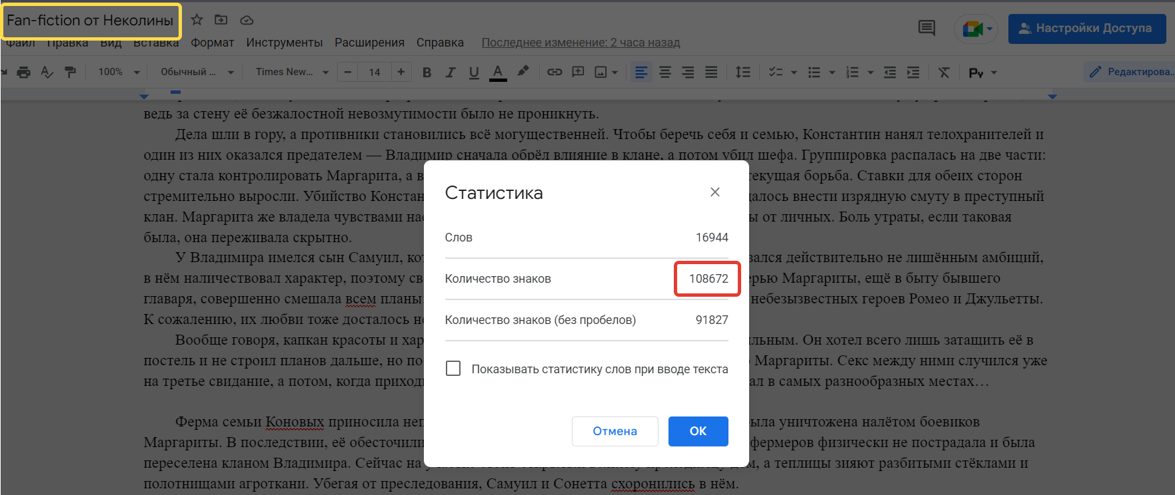Open comment history icon at top right
The height and width of the screenshot is (495, 1175).
(926, 28)
